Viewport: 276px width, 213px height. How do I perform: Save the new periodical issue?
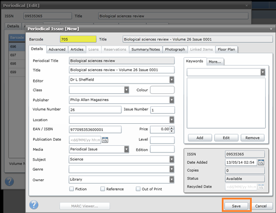point(236,206)
